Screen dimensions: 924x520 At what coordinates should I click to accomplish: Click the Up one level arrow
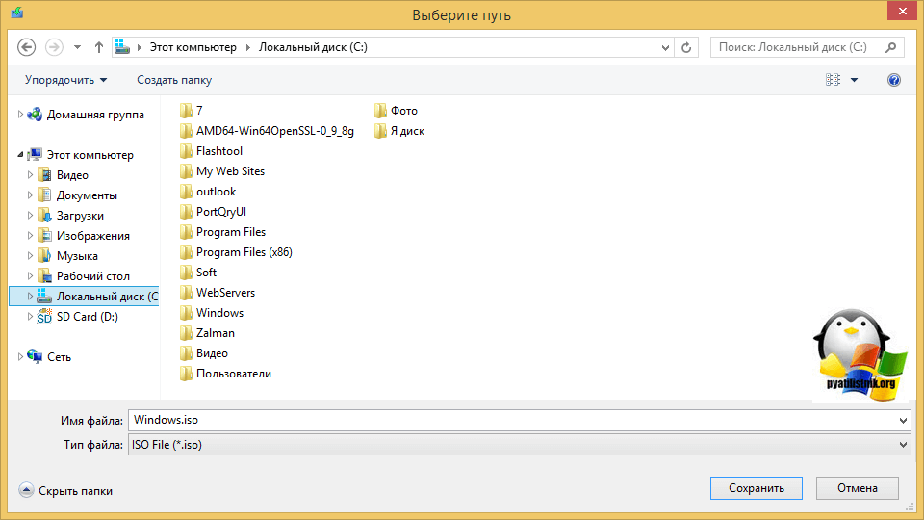[99, 47]
